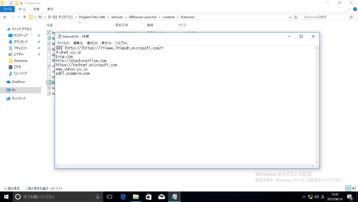Open Notepad Format menu 書式(O)
The image size is (358, 202).
click(92, 43)
